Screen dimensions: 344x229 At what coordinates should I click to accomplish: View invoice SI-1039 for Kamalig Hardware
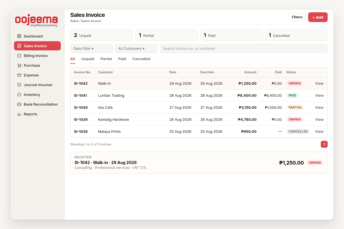coord(319,120)
